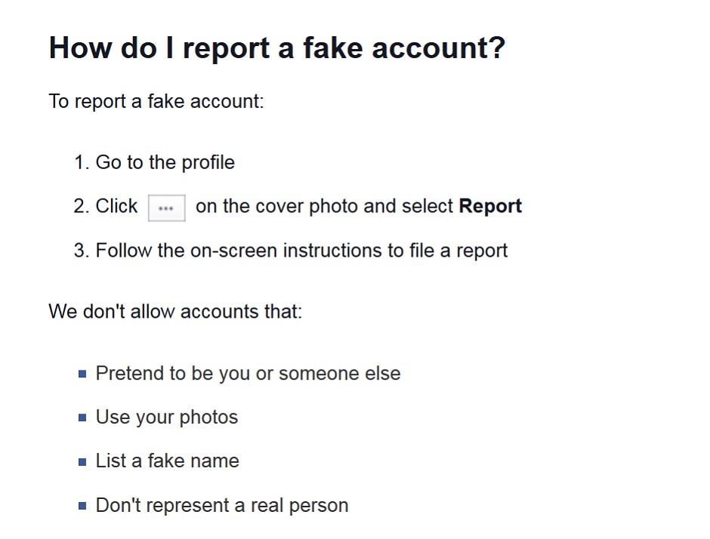Click the square bullet before 'Pretend to be you'
Image resolution: width=710 pixels, height=539 pixels.
82,374
